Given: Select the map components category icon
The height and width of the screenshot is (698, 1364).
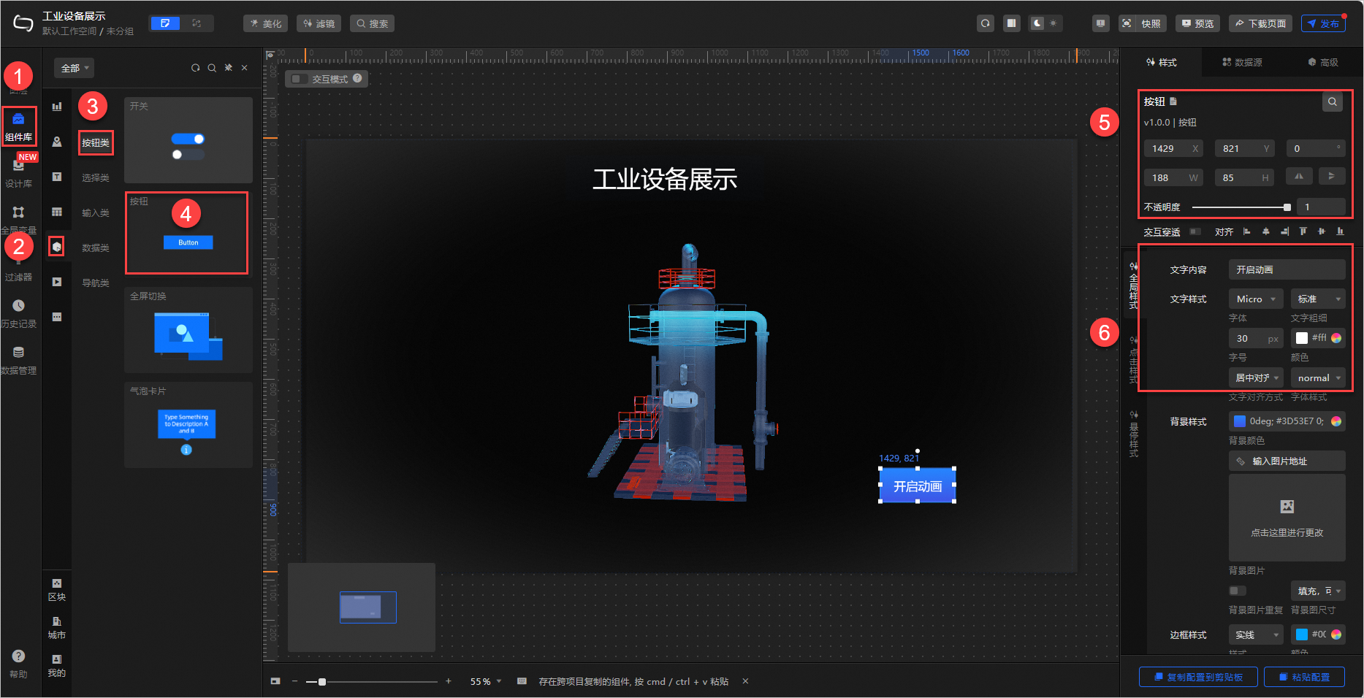Looking at the screenshot, I should [57, 142].
